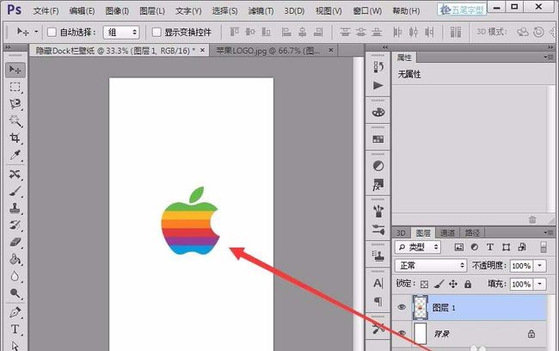Select the Magic Wand tool

15,121
